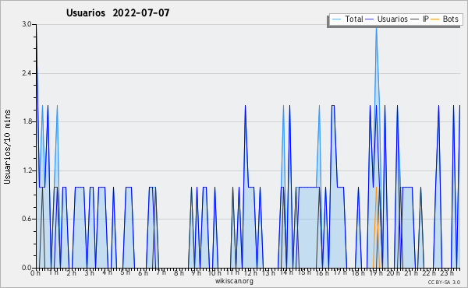This screenshot has height=288, width=468.
Task: Click the '2 h' x-axis tick label
Action: click(x=71, y=273)
